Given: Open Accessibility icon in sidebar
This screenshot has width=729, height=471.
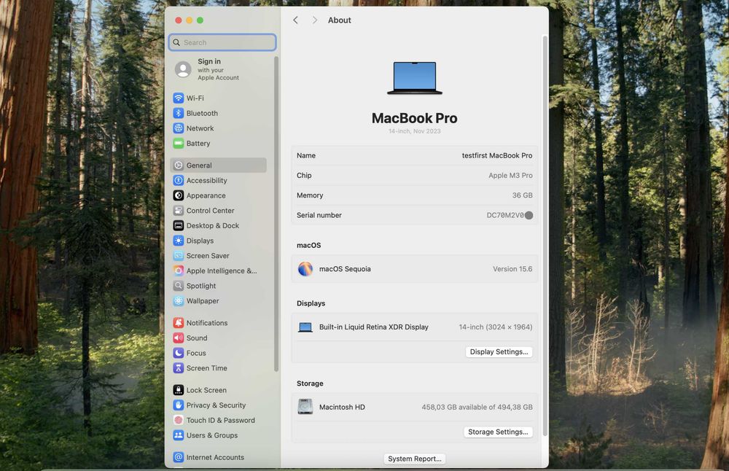Looking at the screenshot, I should pyautogui.click(x=179, y=180).
